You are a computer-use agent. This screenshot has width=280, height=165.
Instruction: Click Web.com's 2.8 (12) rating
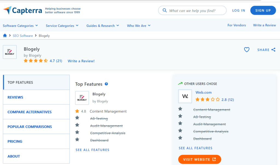click(x=228, y=100)
